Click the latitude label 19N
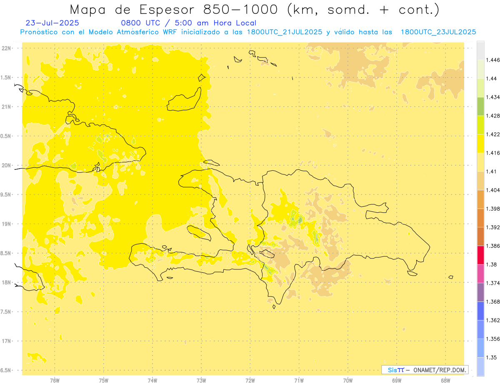The height and width of the screenshot is (386, 500). pos(6,224)
